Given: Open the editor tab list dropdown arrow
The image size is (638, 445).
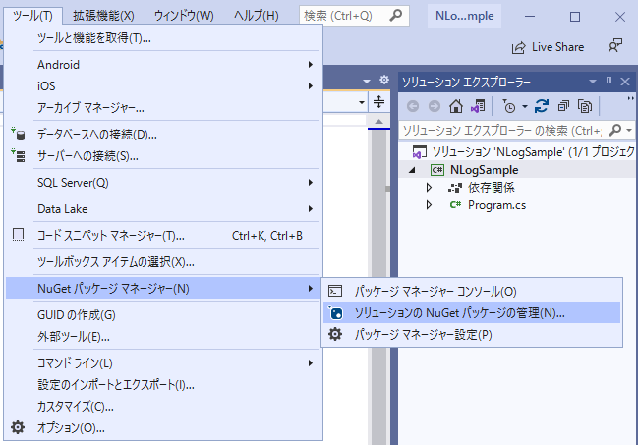Looking at the screenshot, I should (367, 81).
